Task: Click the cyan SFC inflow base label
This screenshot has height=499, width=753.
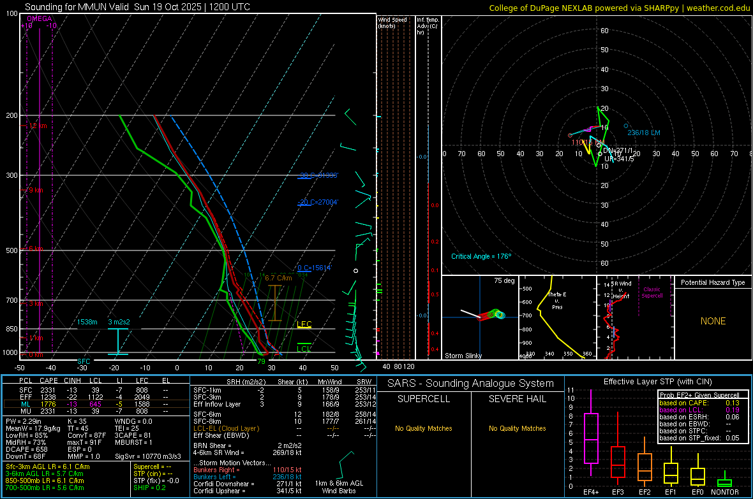Action: [84, 361]
